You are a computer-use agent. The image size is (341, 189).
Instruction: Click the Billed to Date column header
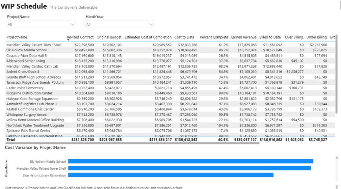pos(270,37)
